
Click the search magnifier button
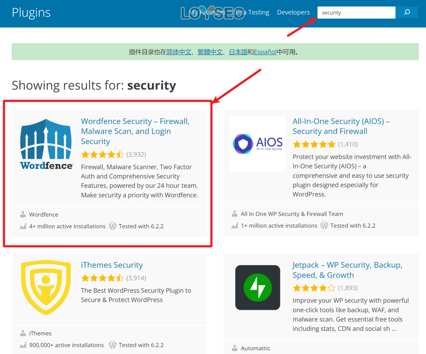407,12
